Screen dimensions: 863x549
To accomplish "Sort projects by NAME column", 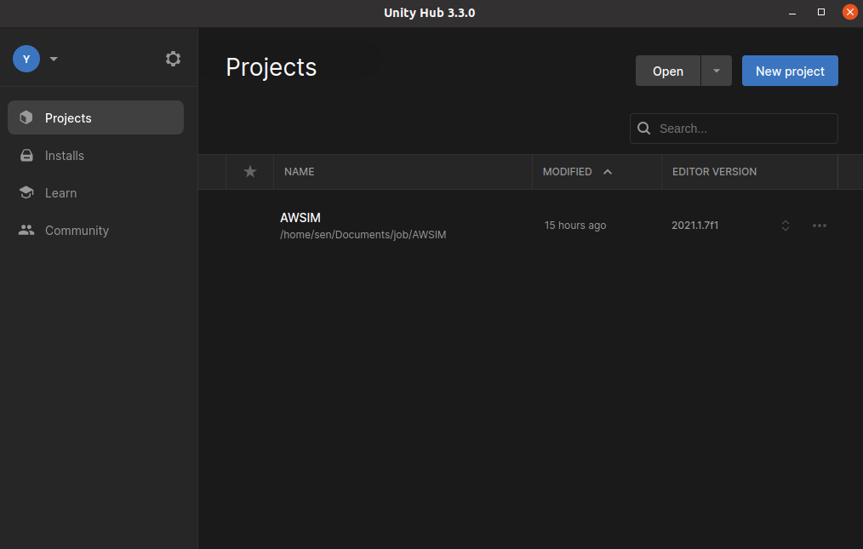I will tap(299, 171).
